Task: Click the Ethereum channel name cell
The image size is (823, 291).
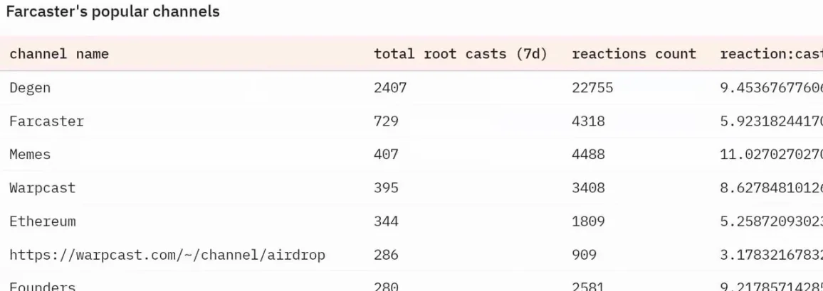Action: [x=42, y=221]
